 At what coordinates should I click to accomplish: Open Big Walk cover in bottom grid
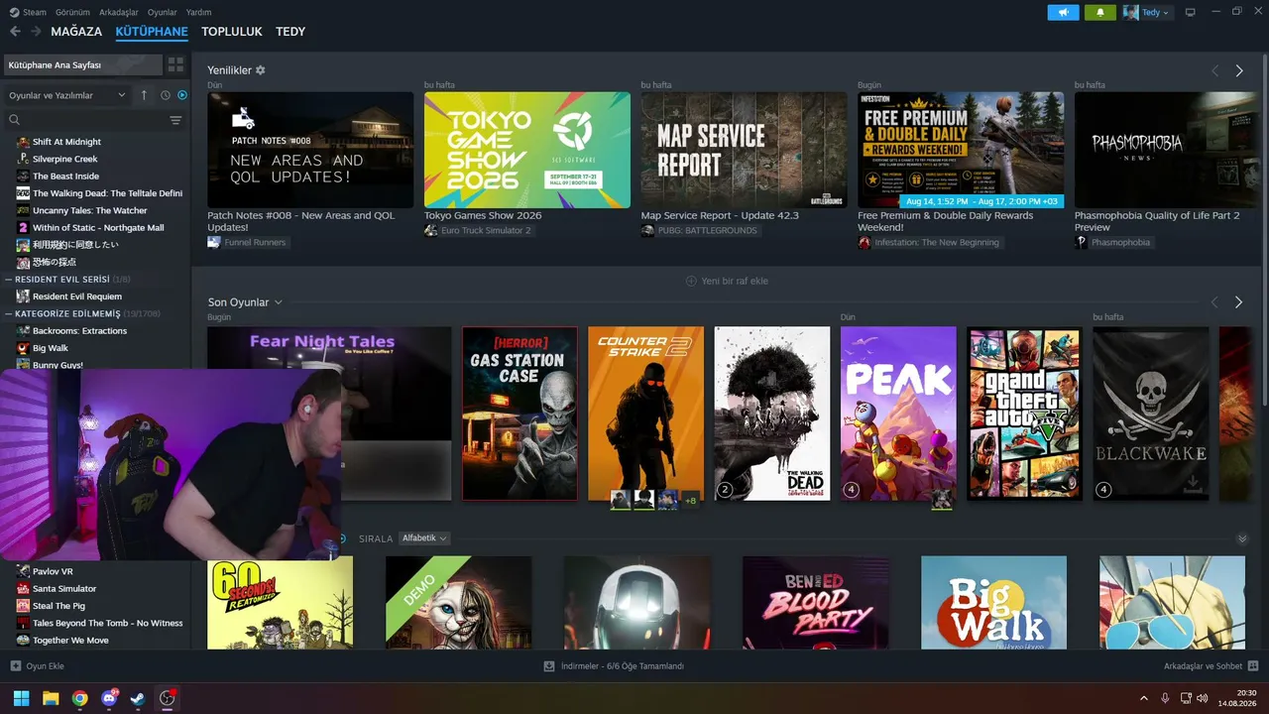coord(993,603)
